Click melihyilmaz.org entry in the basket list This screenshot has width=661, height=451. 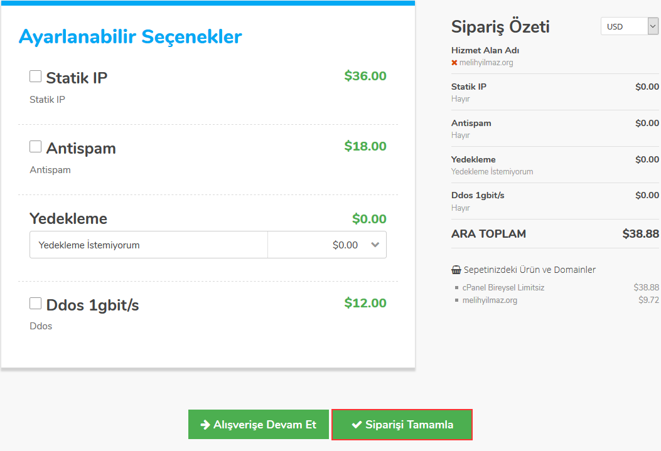click(x=490, y=300)
